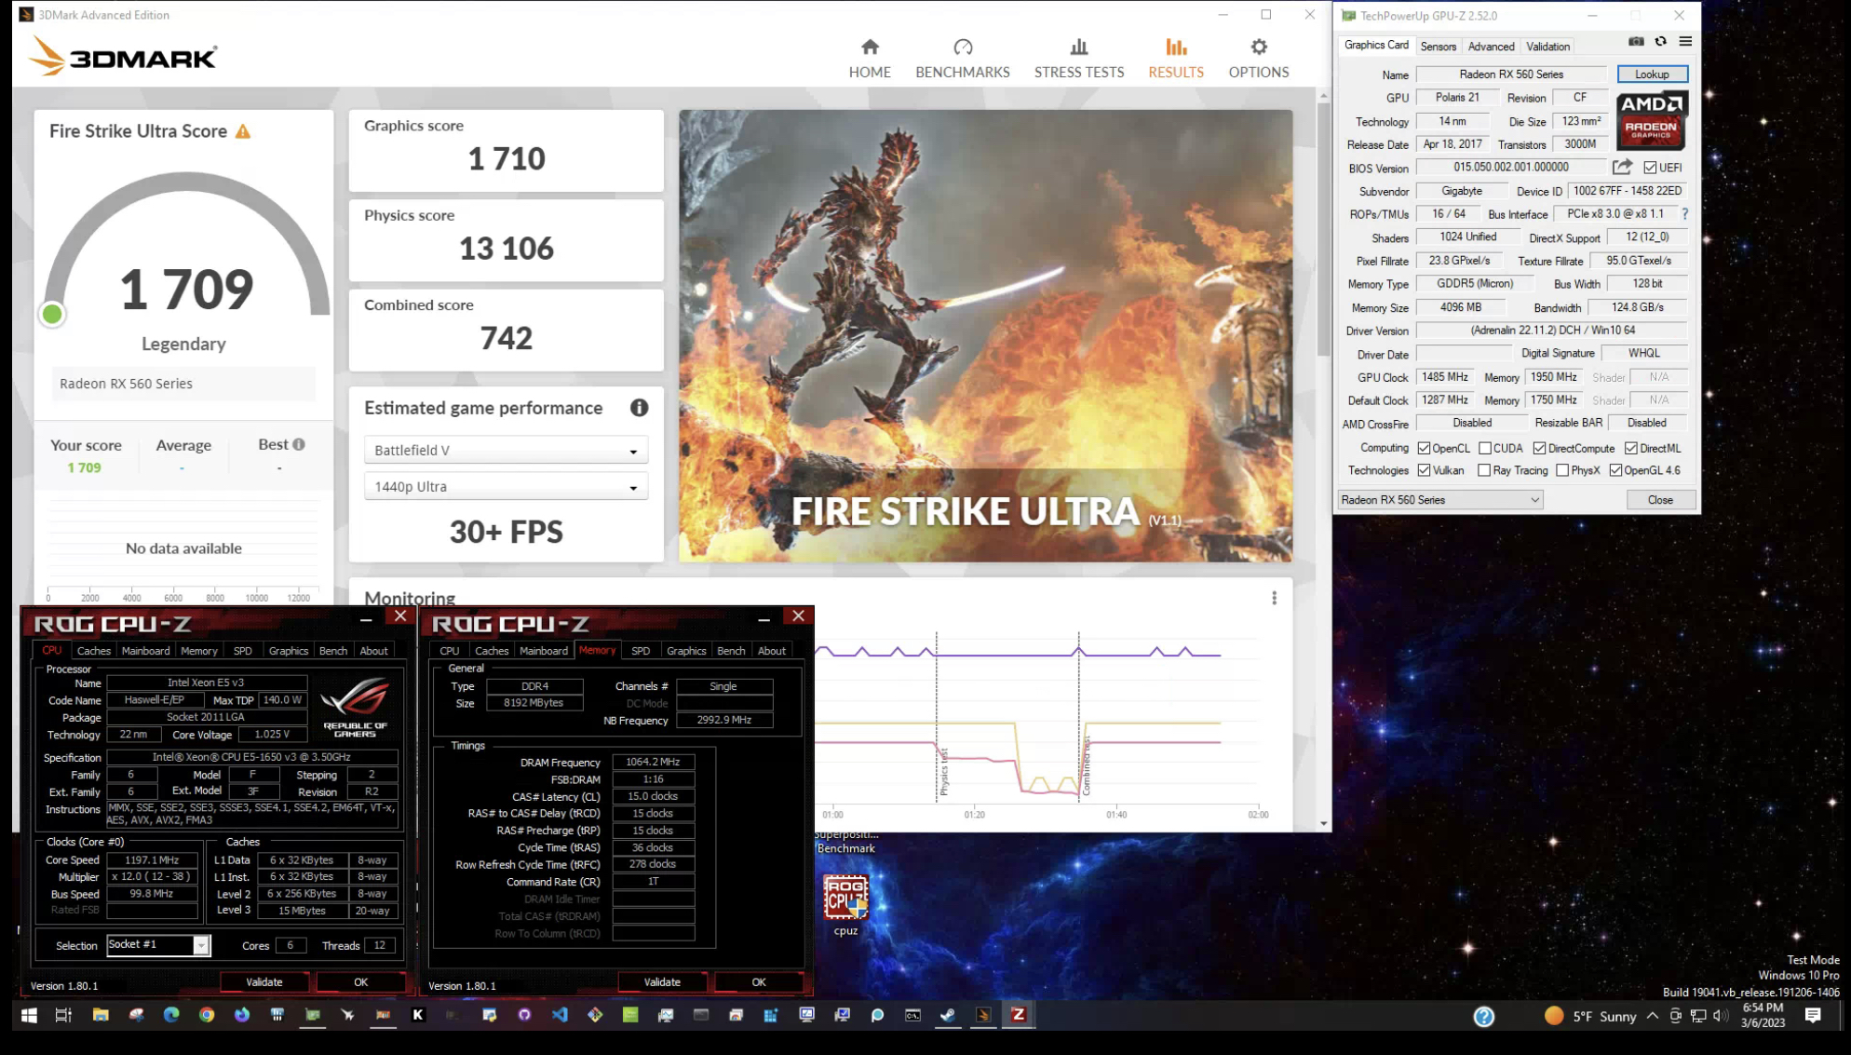The image size is (1851, 1055).
Task: Open the SPD tab in right CPU-Z window
Action: tap(641, 651)
